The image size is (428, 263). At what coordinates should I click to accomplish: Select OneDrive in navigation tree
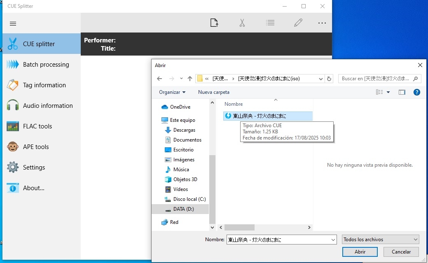[x=180, y=107]
